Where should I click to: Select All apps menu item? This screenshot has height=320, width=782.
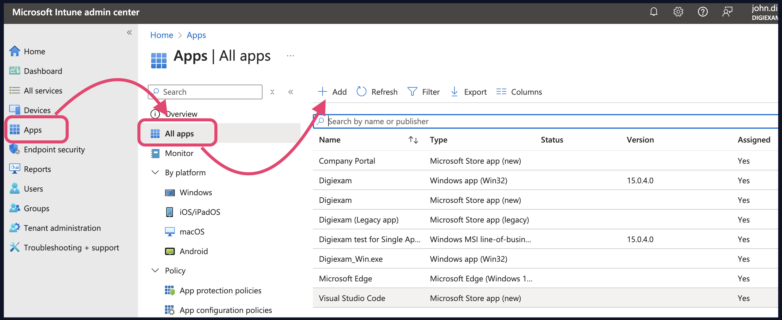click(179, 134)
